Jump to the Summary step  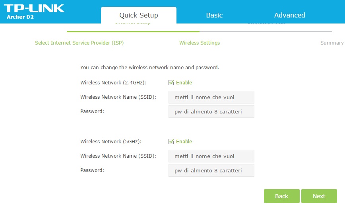tap(332, 43)
